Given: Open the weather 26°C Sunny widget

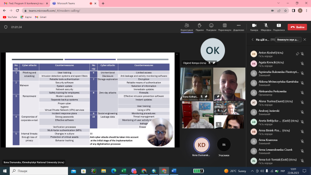Looking at the screenshot, I should [235, 171].
